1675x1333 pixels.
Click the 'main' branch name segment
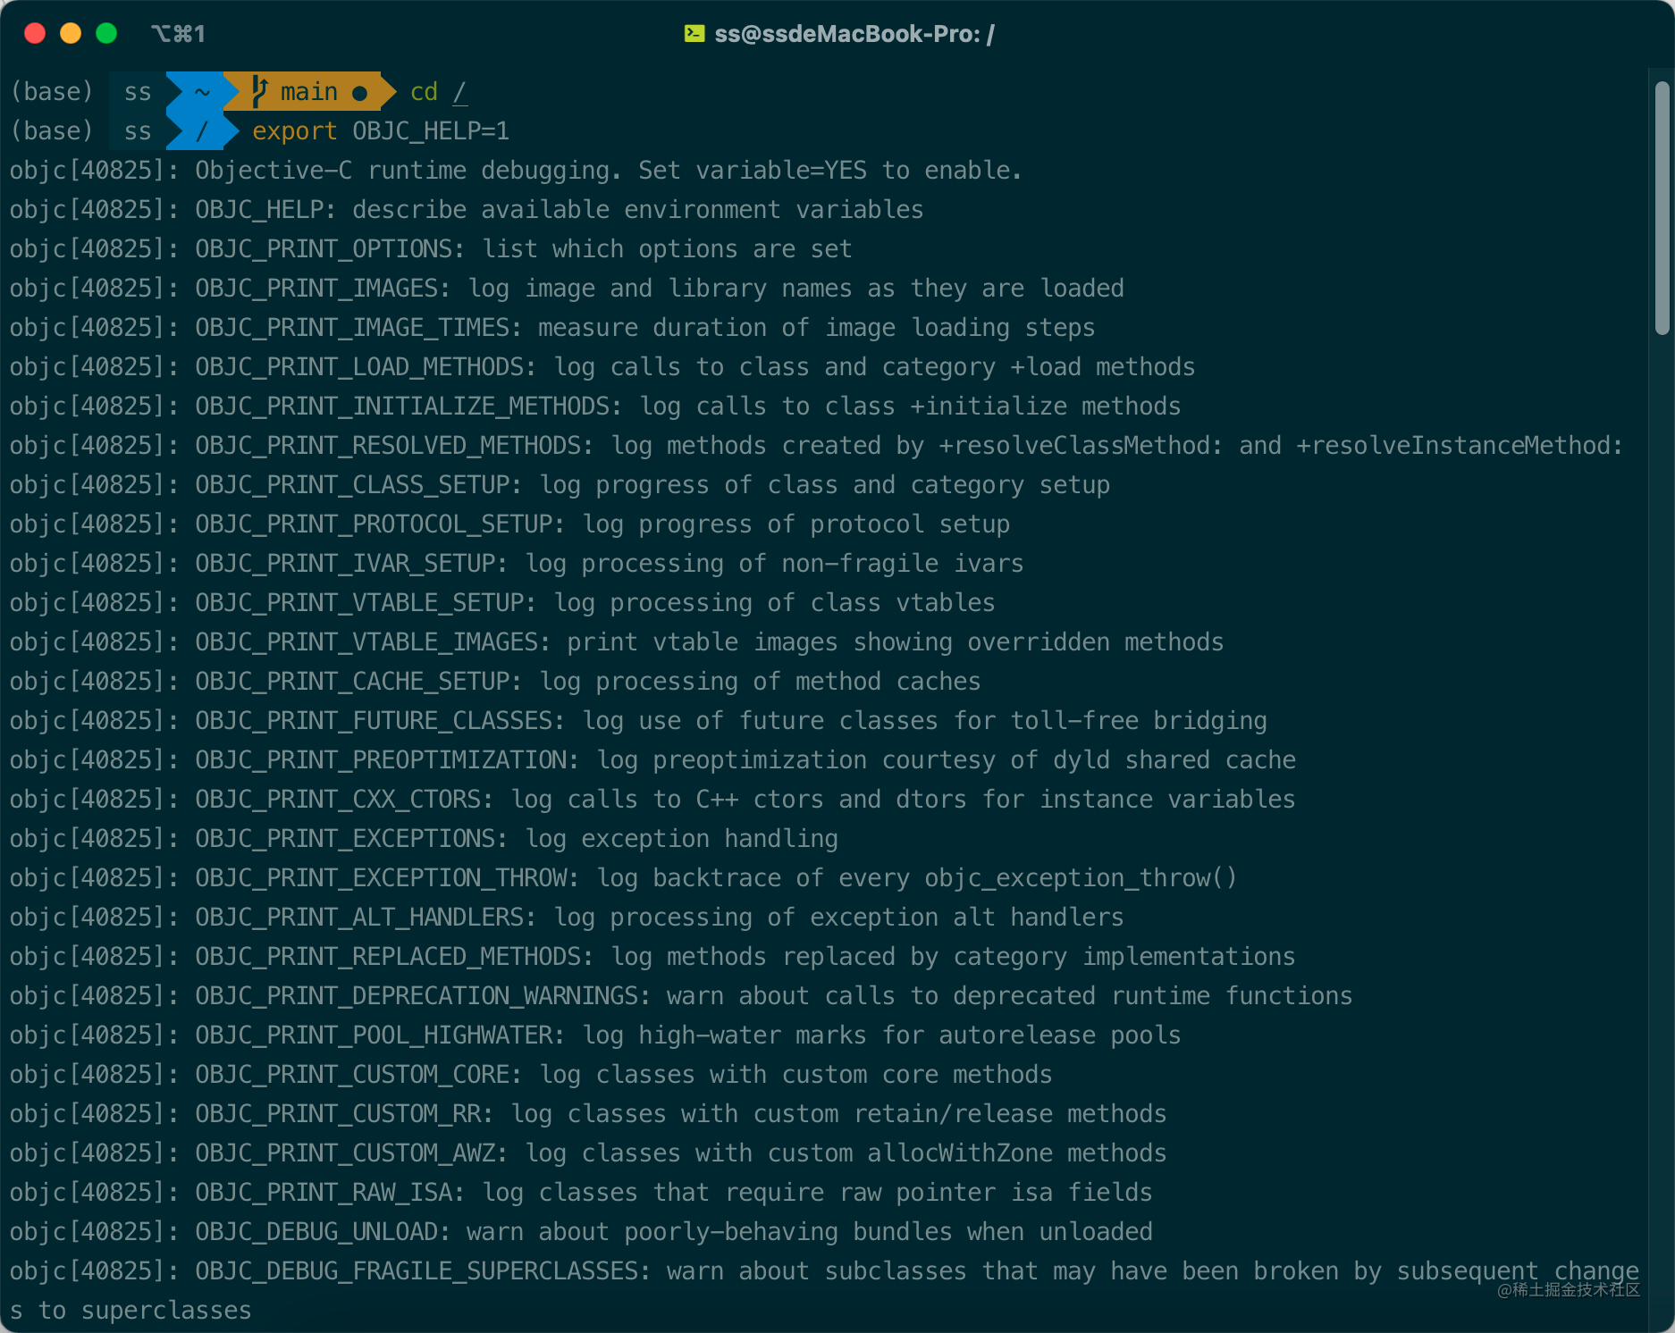click(308, 92)
